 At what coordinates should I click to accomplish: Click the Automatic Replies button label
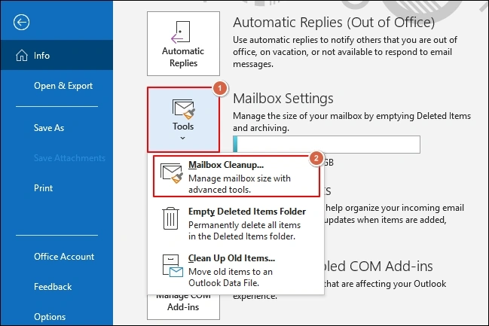point(183,57)
